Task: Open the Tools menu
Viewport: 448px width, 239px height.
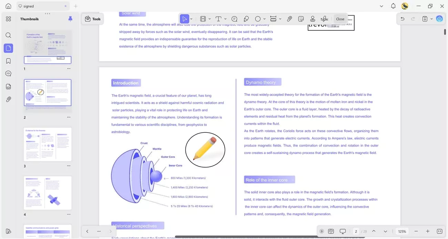Action: [92, 19]
